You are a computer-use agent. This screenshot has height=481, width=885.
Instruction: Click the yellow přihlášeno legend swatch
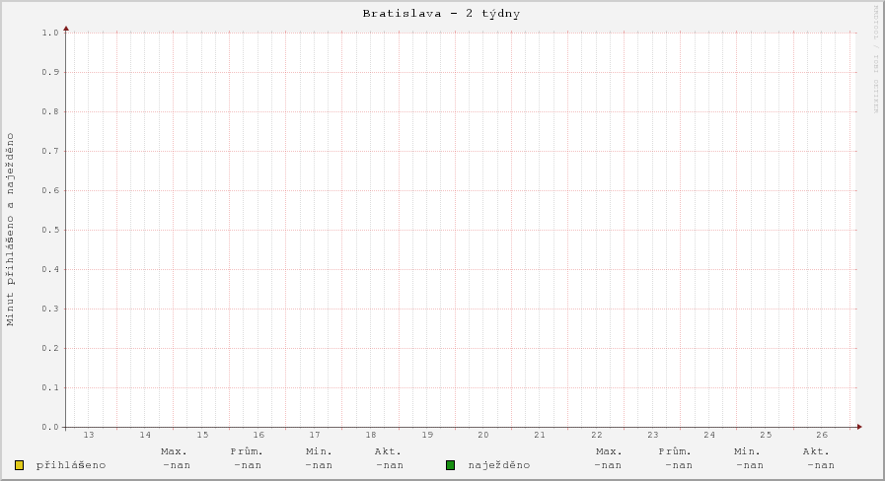click(x=19, y=465)
